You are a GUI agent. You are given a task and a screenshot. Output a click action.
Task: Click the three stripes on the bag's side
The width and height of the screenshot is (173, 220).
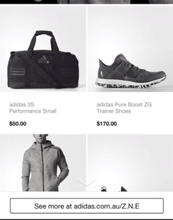pos(17,72)
